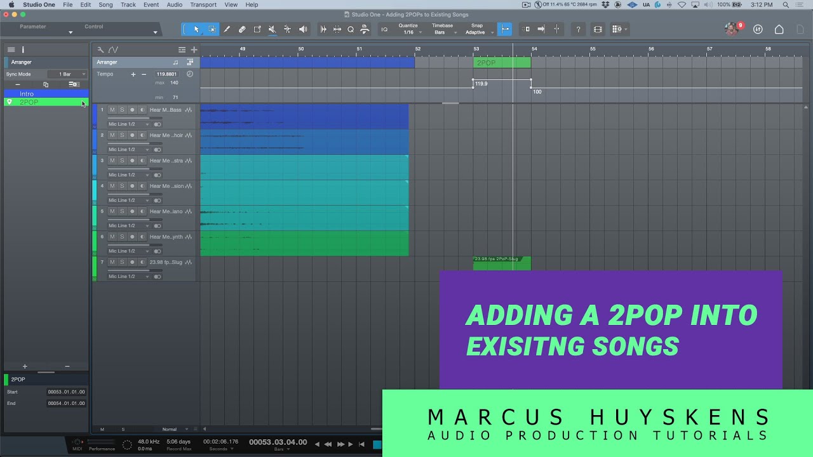This screenshot has height=457, width=813.
Task: Open the video player filmstrip icon
Action: pyautogui.click(x=598, y=29)
